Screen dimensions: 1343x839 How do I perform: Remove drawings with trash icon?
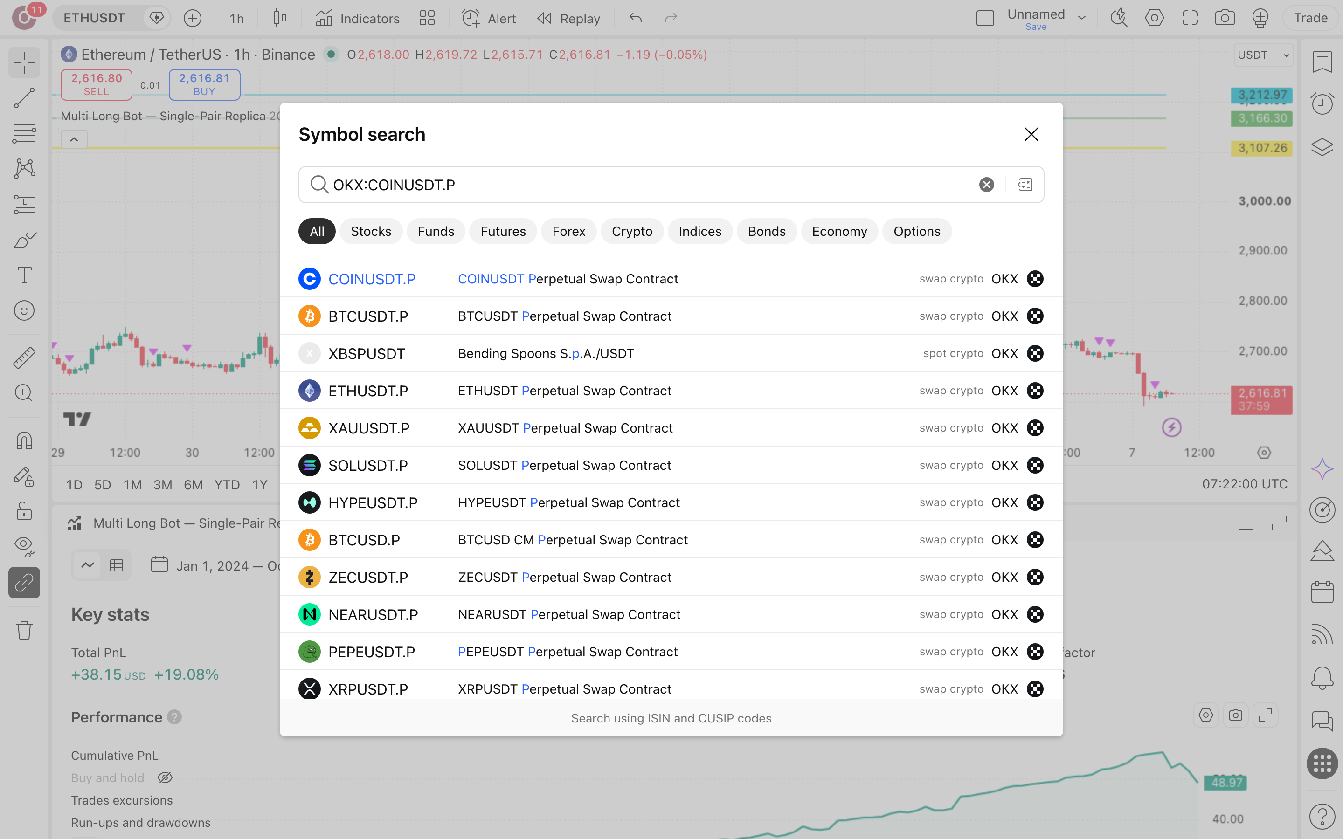click(x=24, y=630)
